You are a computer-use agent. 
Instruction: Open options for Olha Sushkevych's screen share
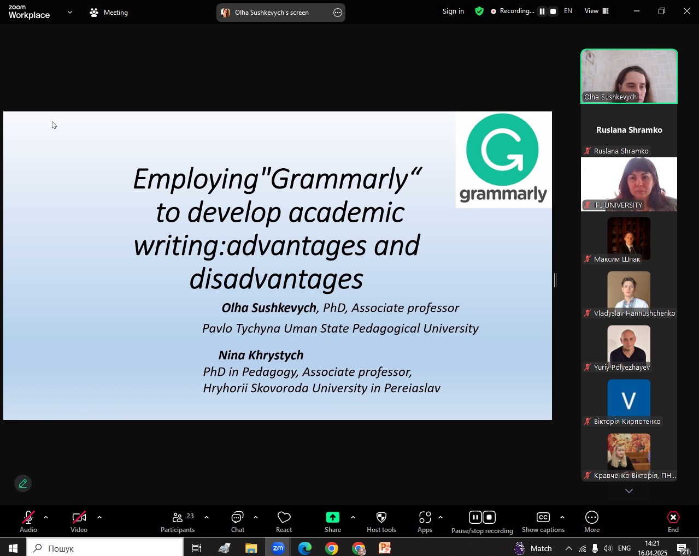pyautogui.click(x=338, y=13)
